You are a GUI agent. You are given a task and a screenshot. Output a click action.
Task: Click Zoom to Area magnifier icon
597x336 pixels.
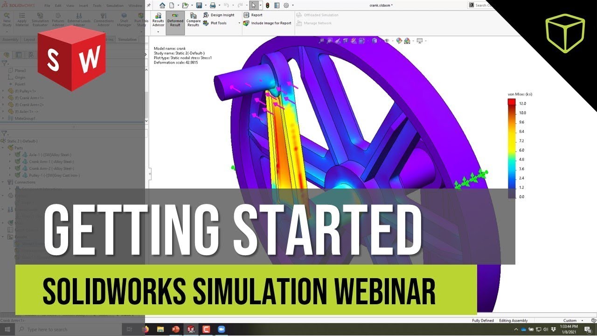[330, 41]
